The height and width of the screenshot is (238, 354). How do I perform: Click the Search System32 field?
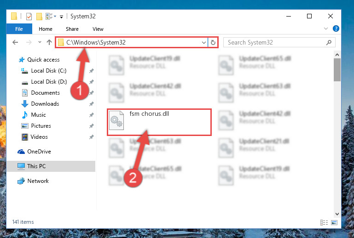(x=279, y=42)
